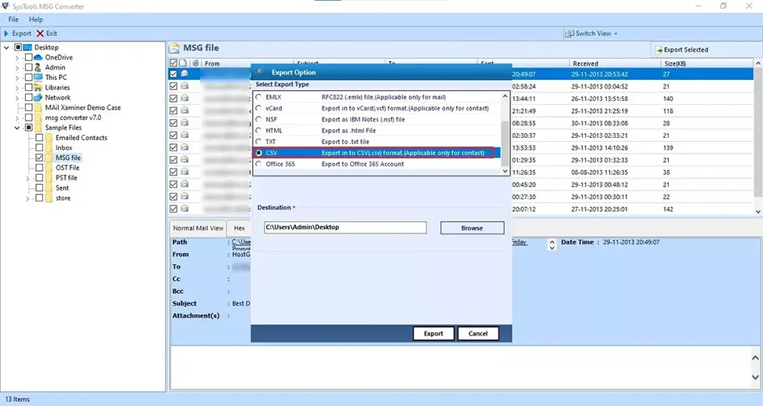Viewport: 763px width, 406px height.
Task: Click the Network icon in tree
Action: pyautogui.click(x=38, y=98)
